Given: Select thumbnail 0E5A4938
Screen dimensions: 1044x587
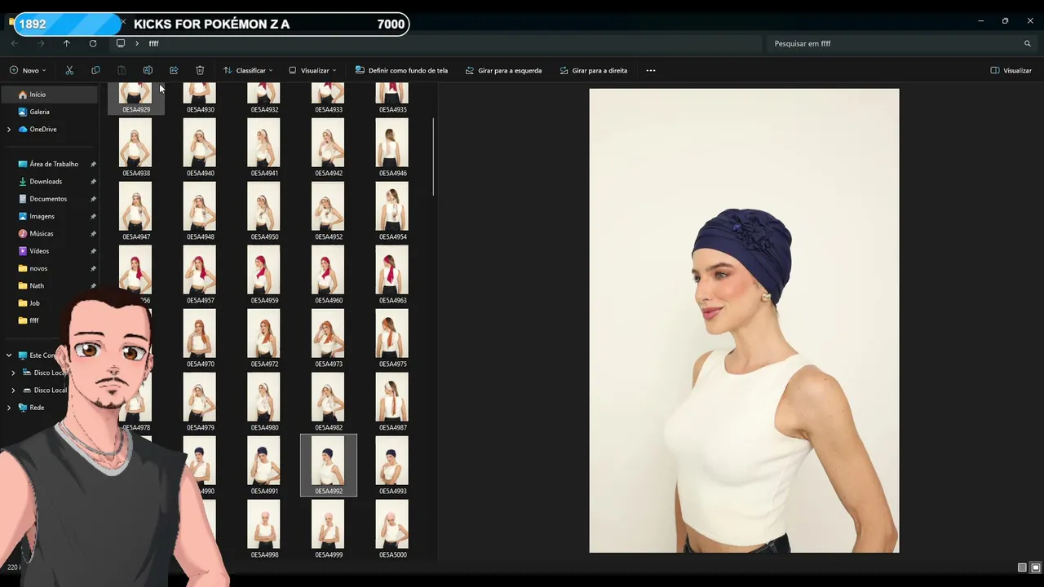Looking at the screenshot, I should (x=136, y=148).
